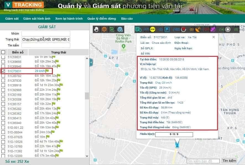Image resolution: width=245 pixels, height=165 pixels.
Task: Click the orange satellite dish GPS icon
Action: coord(198,29)
